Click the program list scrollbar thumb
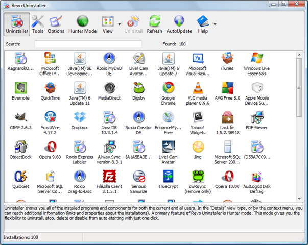This screenshot has height=245, width=308. [x=299, y=88]
